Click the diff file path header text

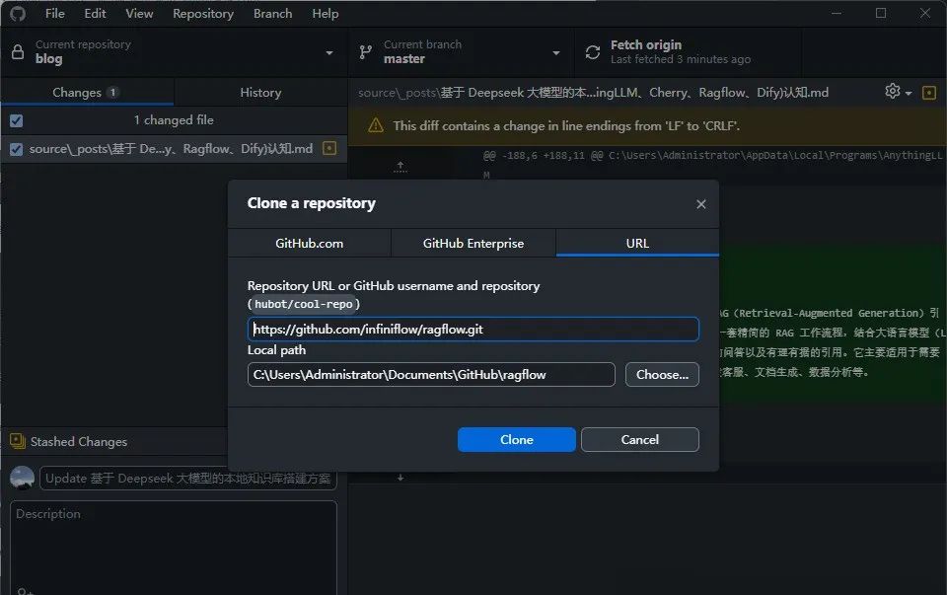point(593,93)
